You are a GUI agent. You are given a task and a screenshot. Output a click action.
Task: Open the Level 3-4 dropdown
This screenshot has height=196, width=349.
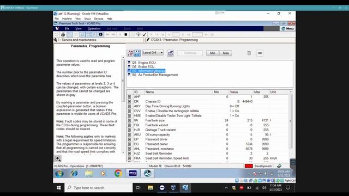(153, 53)
